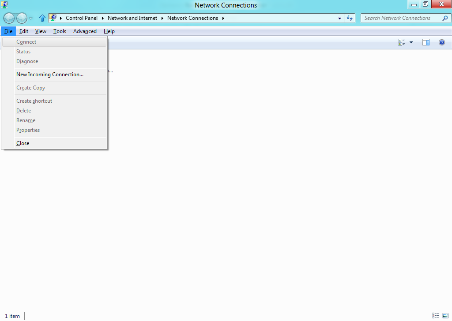Viewport: 452px width, 321px height.
Task: Expand the view options dropdown arrow
Action: point(411,43)
